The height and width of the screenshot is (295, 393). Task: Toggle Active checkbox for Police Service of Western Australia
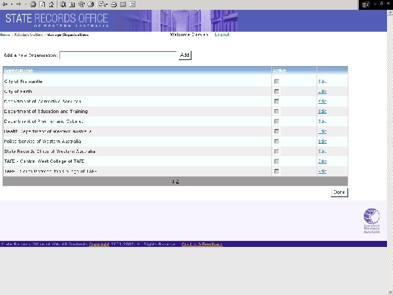pyautogui.click(x=277, y=141)
